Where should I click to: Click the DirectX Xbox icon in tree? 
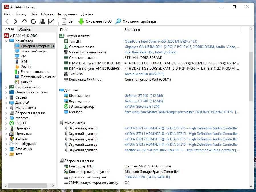(12, 123)
